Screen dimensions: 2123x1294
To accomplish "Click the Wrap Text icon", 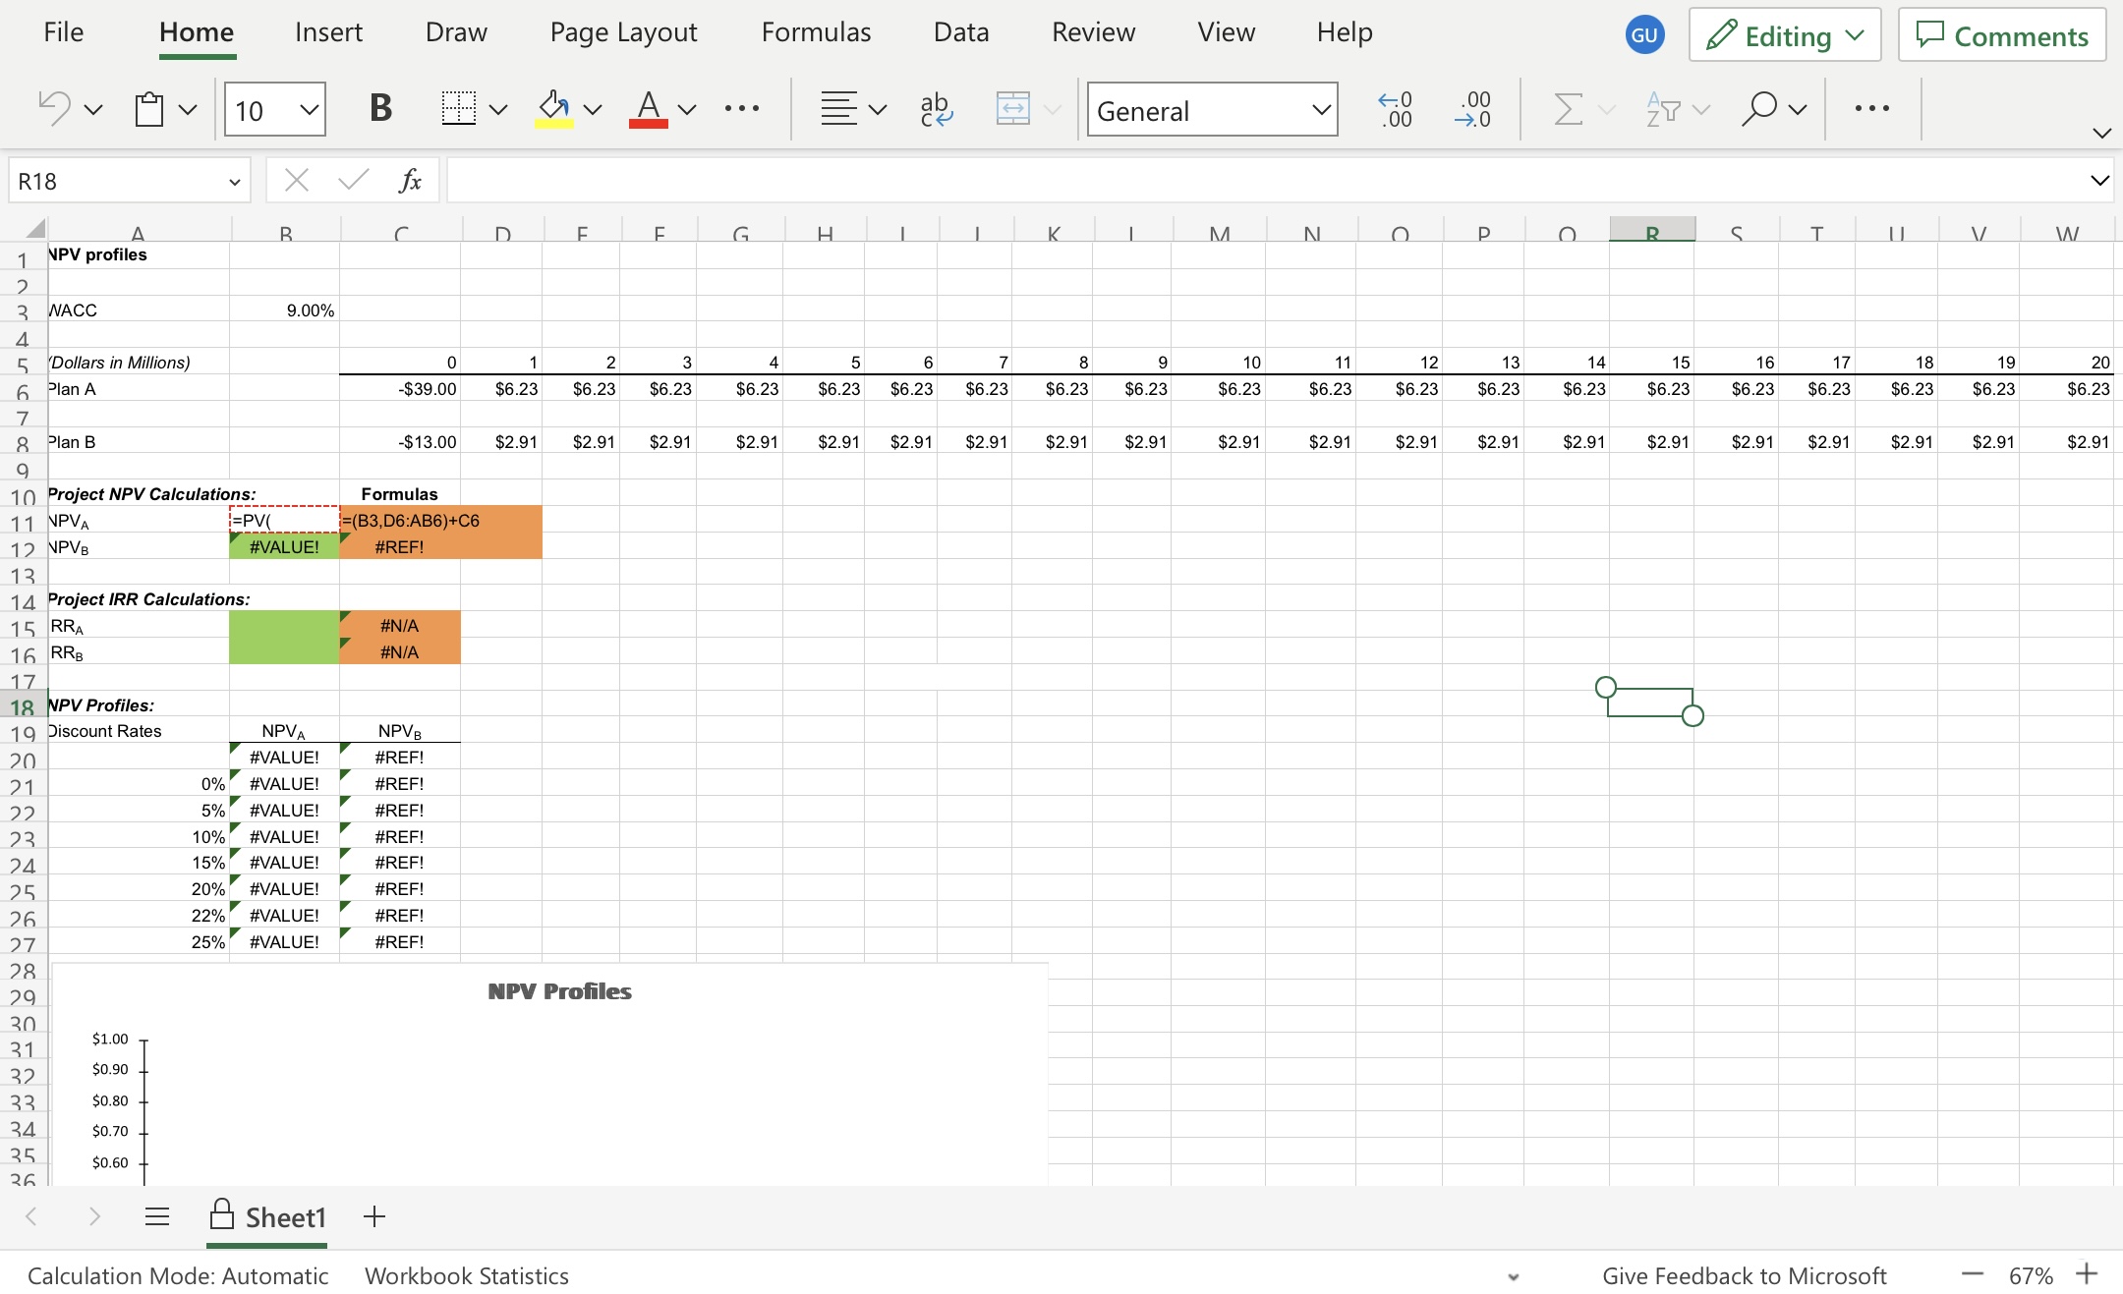I will point(936,108).
